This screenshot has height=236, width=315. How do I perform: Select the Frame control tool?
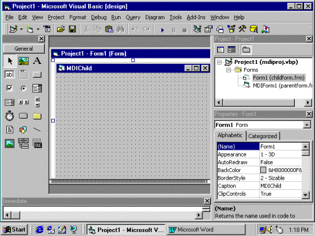coord(23,74)
